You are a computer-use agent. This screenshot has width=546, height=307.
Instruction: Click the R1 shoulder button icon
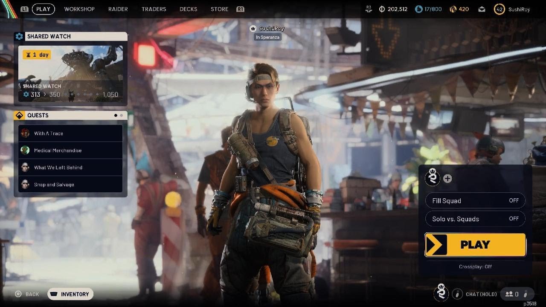[240, 9]
